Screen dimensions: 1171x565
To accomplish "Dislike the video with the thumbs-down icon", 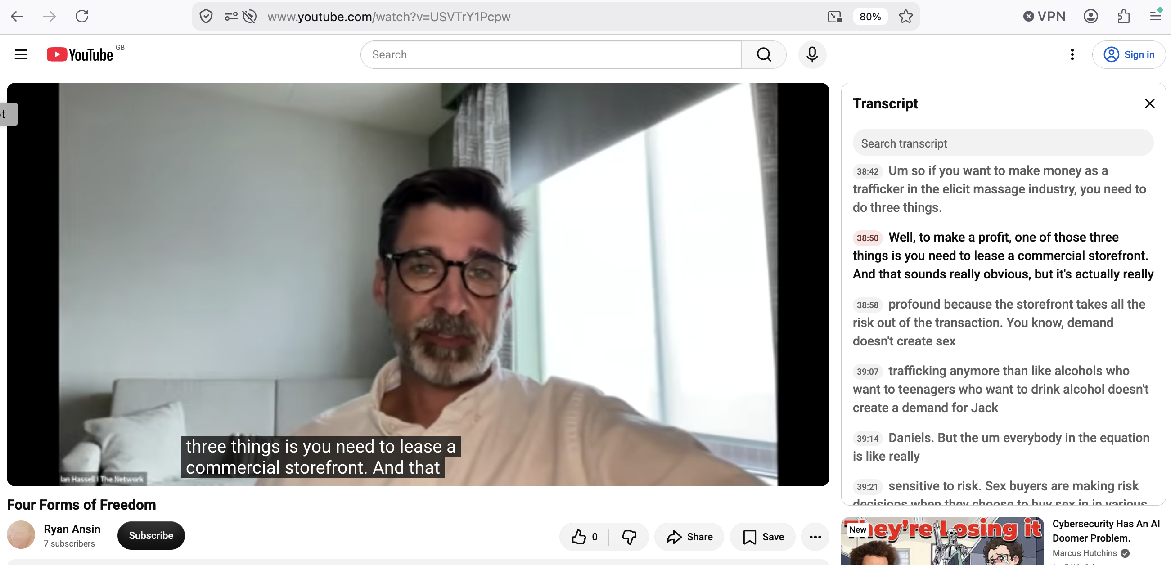I will click(629, 537).
